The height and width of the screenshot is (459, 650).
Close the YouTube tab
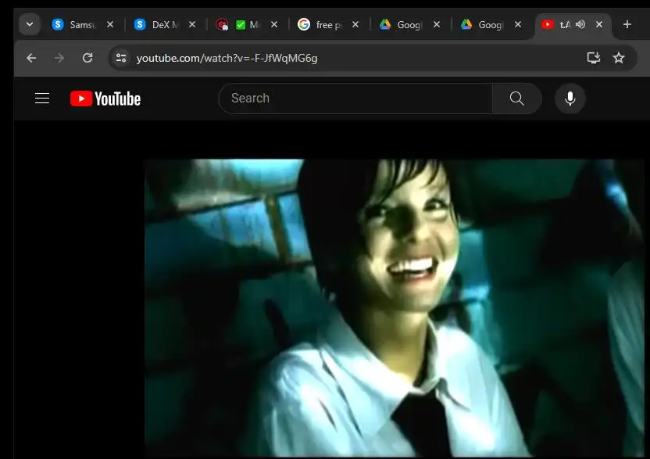click(x=599, y=24)
